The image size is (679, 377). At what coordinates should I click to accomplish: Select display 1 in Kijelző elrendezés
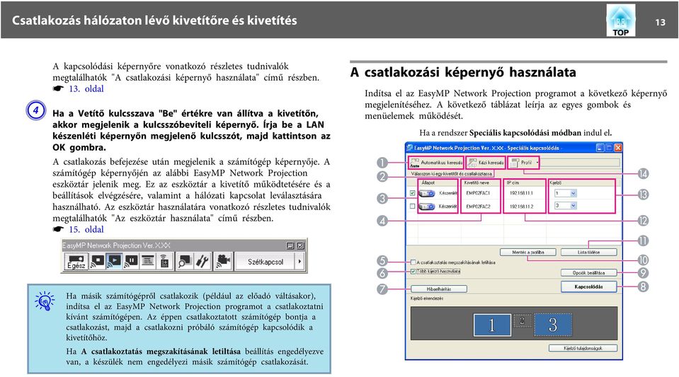[x=492, y=325]
